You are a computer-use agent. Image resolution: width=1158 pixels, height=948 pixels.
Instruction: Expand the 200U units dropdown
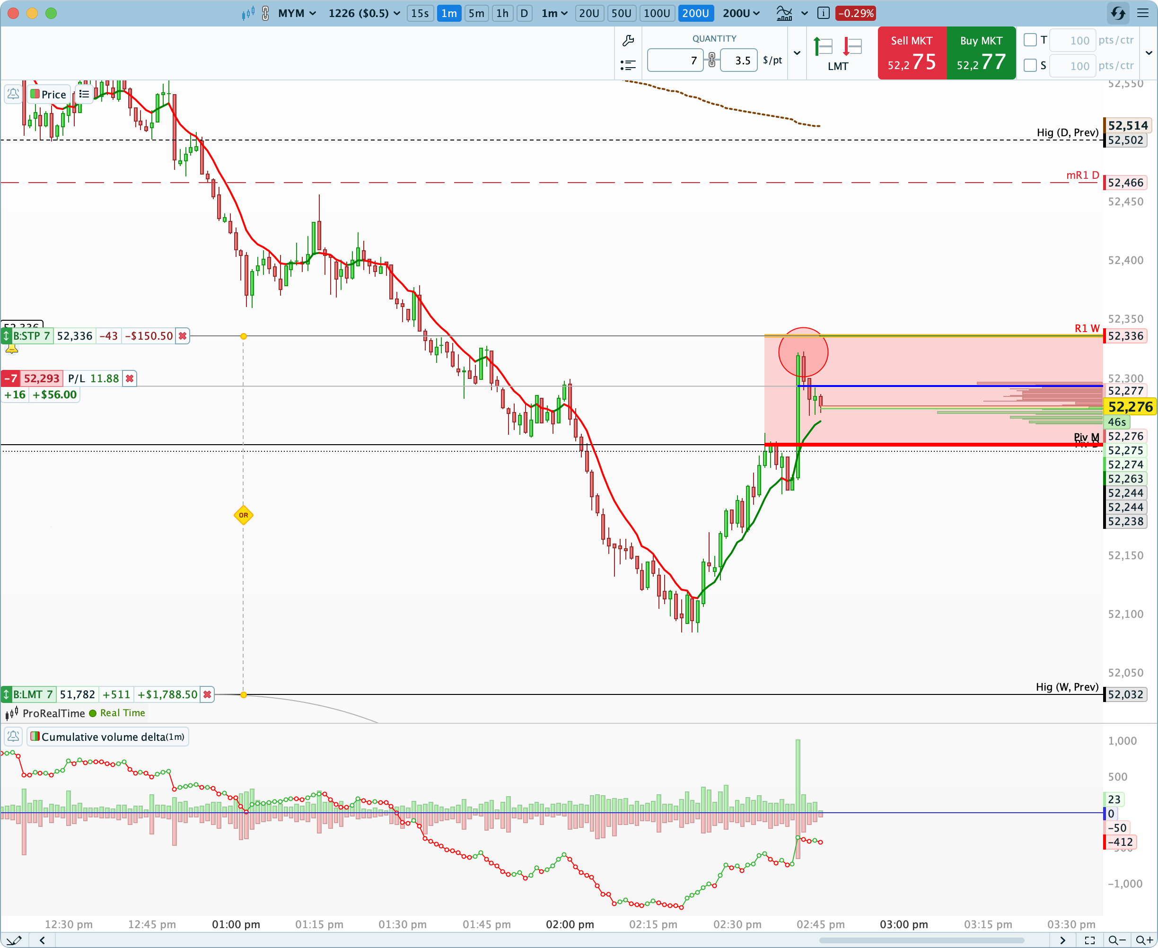(x=741, y=13)
